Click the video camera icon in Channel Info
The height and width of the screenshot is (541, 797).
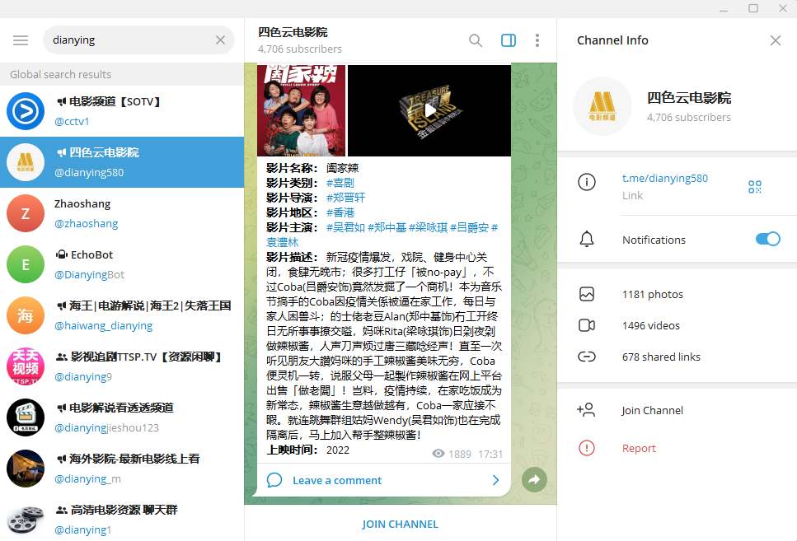587,325
